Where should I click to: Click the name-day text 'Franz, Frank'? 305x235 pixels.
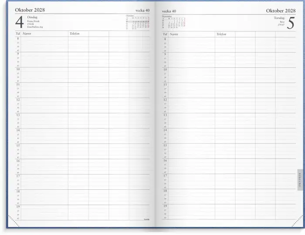click(x=33, y=21)
